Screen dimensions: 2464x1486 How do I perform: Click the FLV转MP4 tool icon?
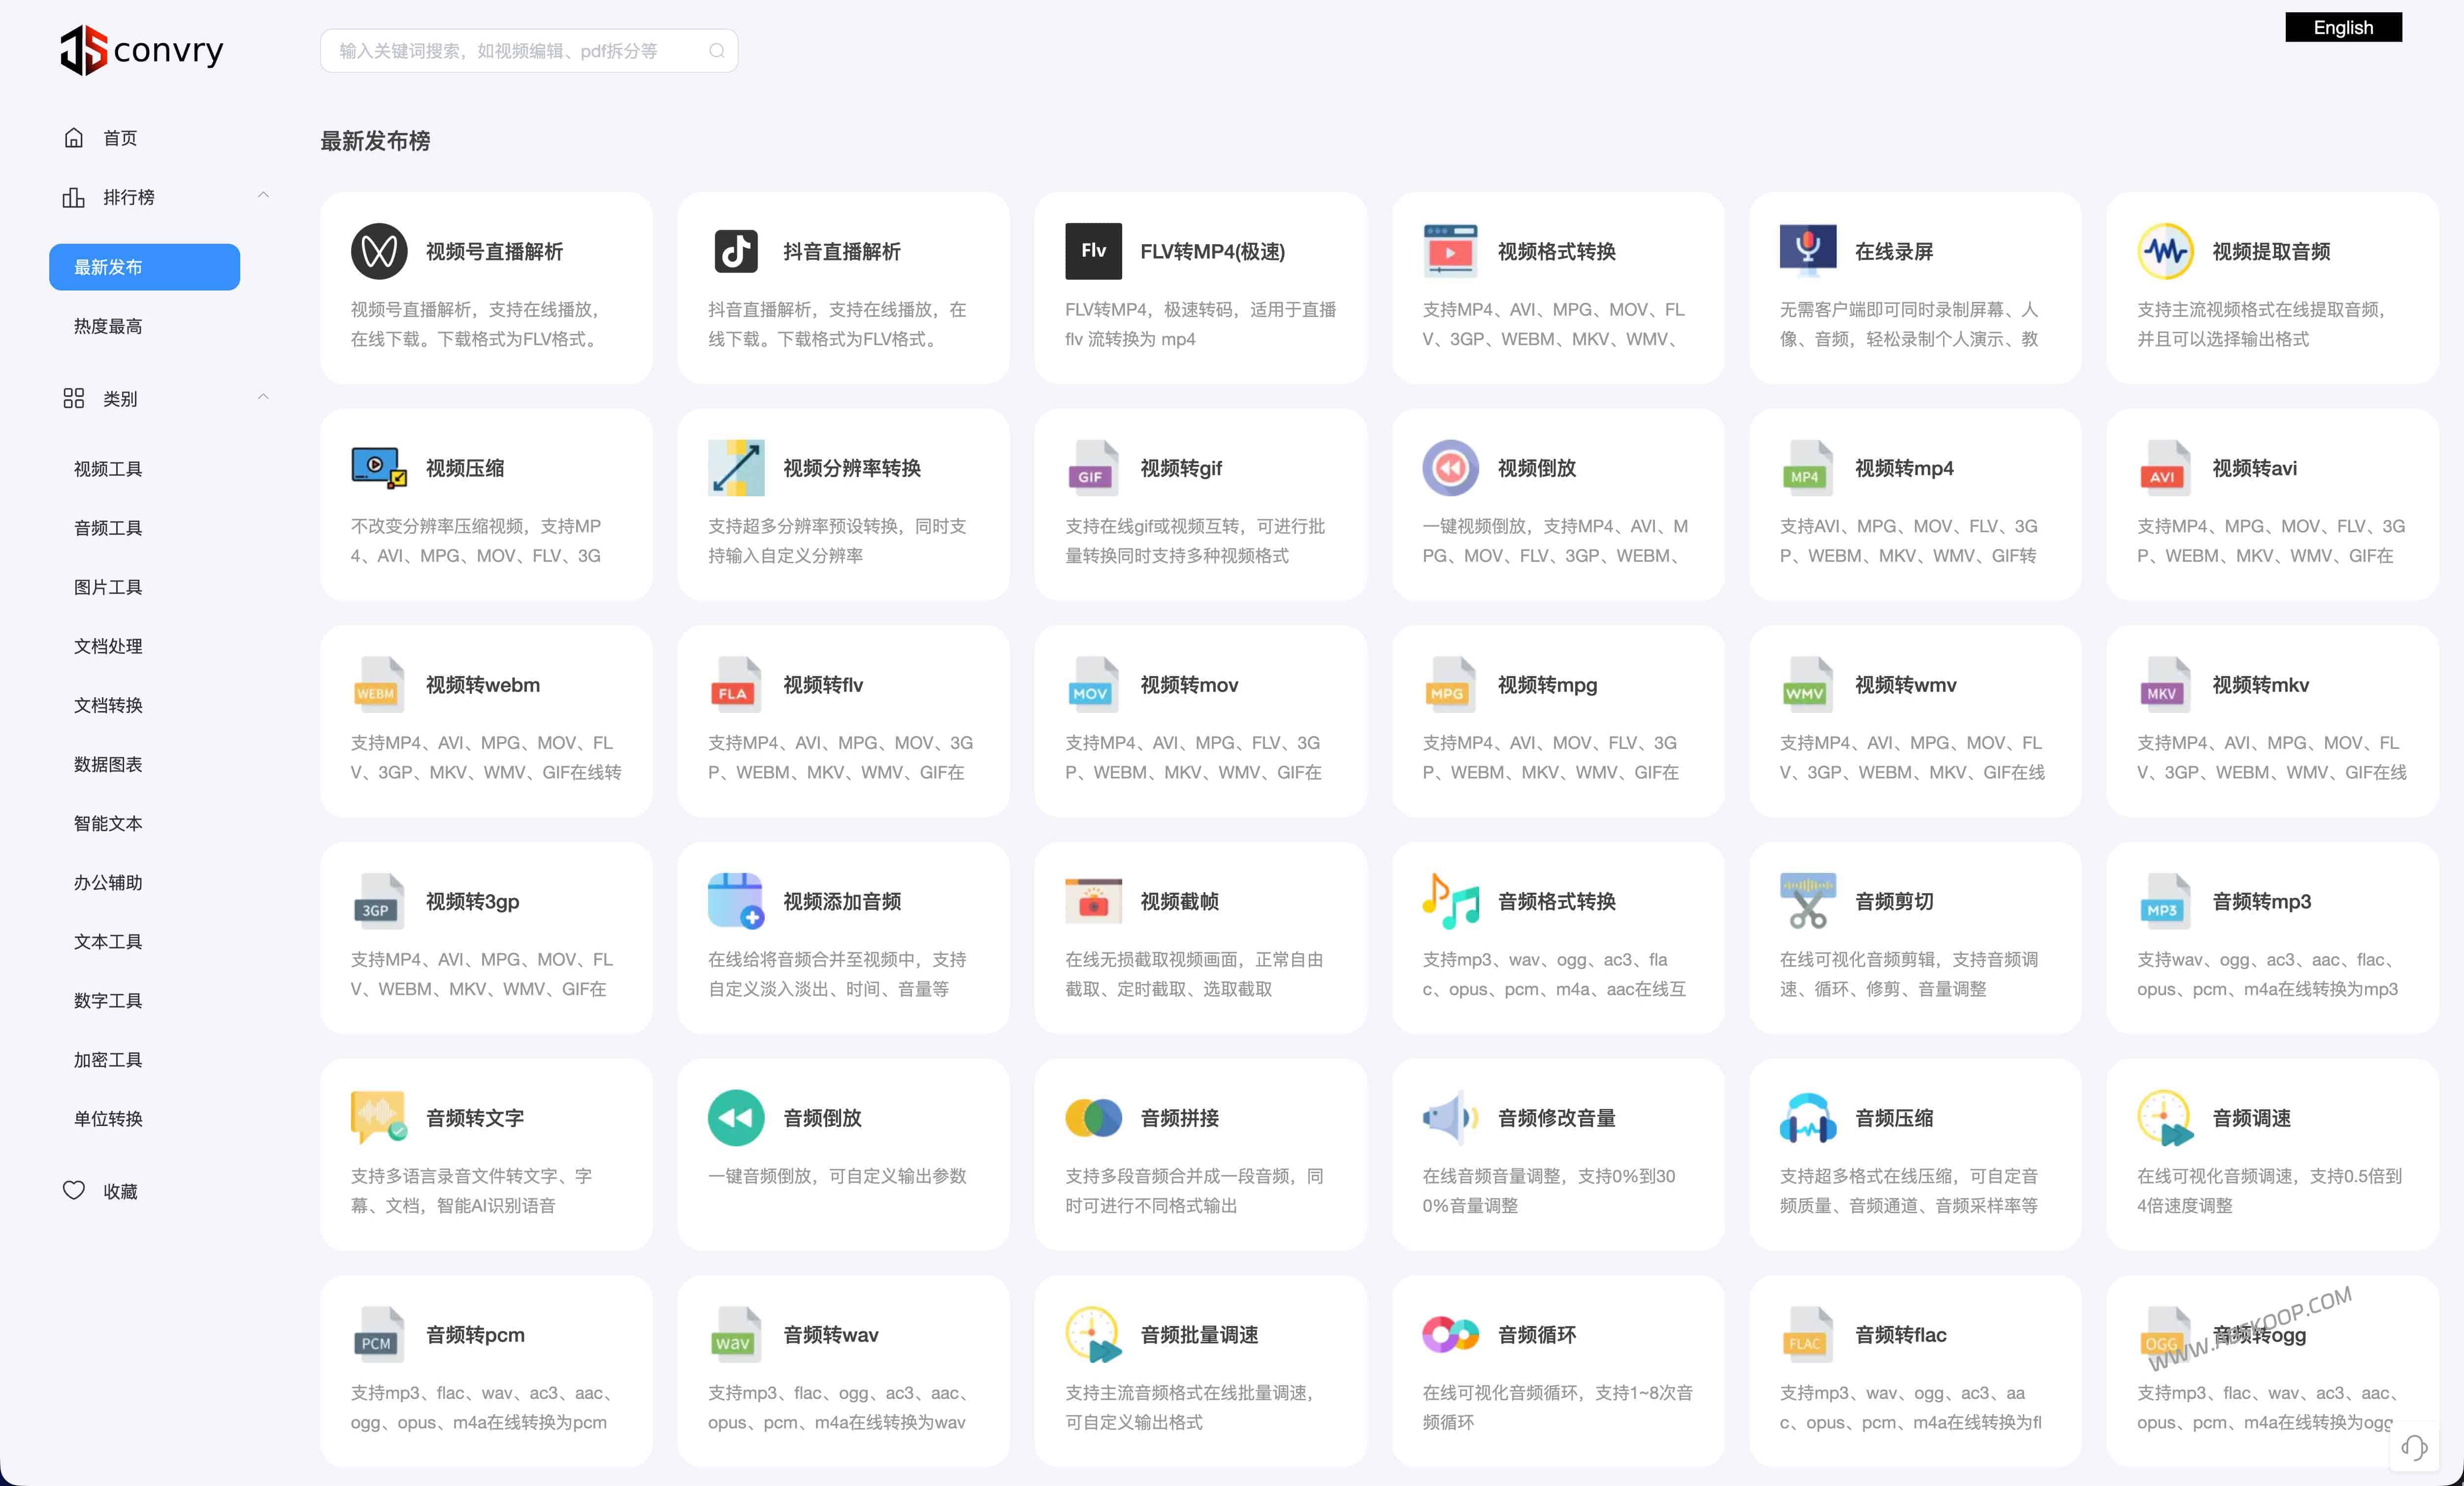1093,251
